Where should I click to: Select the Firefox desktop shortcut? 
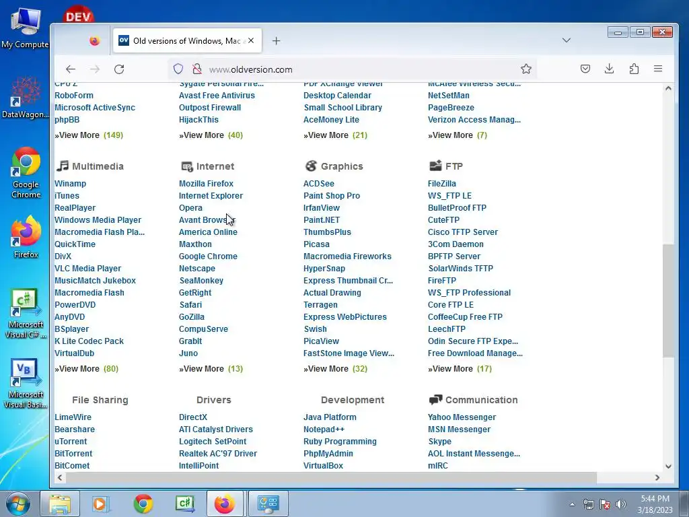point(26,238)
